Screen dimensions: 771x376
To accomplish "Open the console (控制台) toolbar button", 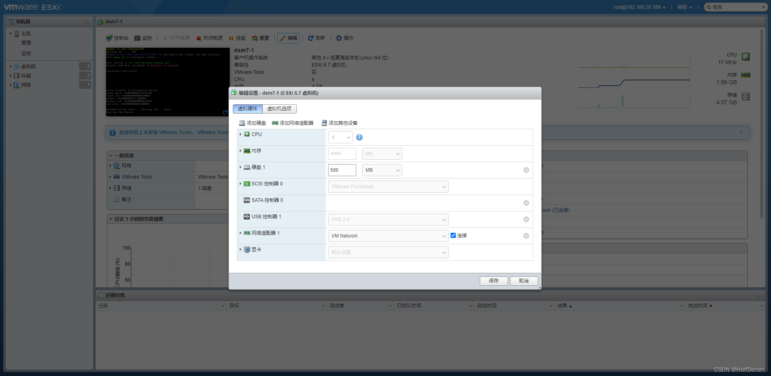I will [x=117, y=38].
